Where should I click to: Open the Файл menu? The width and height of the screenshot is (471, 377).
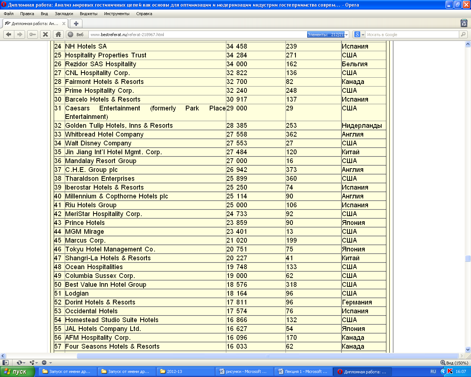pos(8,14)
